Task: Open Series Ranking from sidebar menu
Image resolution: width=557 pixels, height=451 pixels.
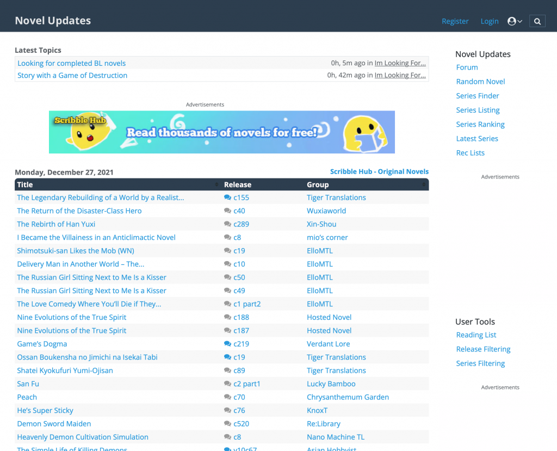Action: [x=480, y=124]
